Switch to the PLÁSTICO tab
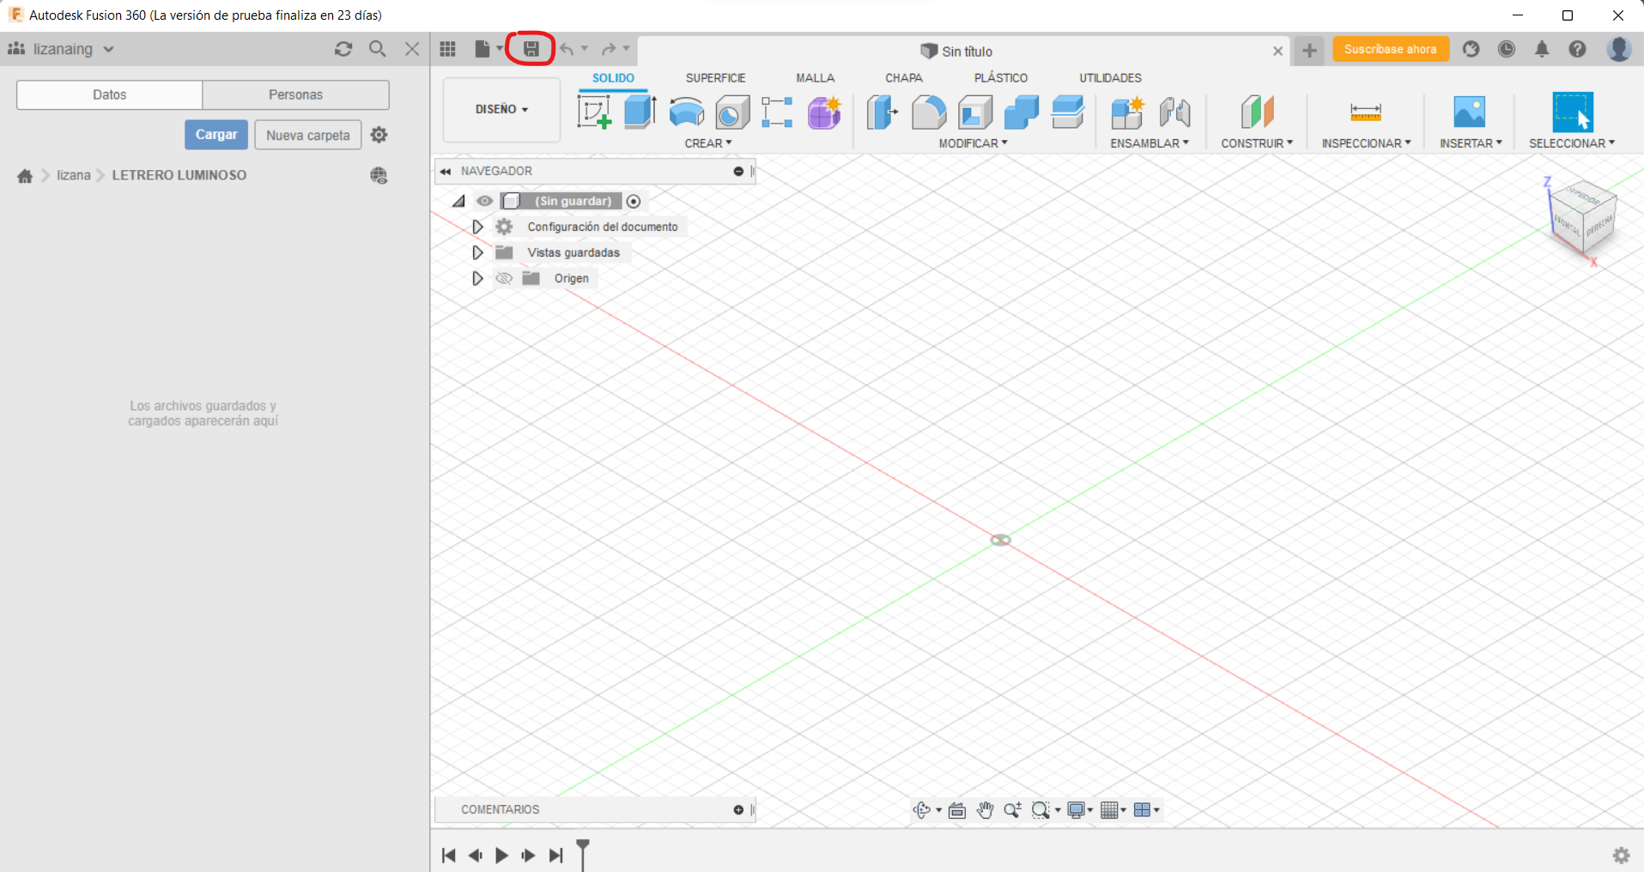The width and height of the screenshot is (1644, 872). [x=1001, y=78]
